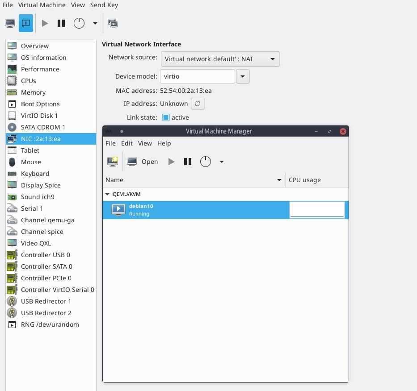417x391 pixels.
Task: Click the virtual hardware details icon
Action: coord(26,23)
